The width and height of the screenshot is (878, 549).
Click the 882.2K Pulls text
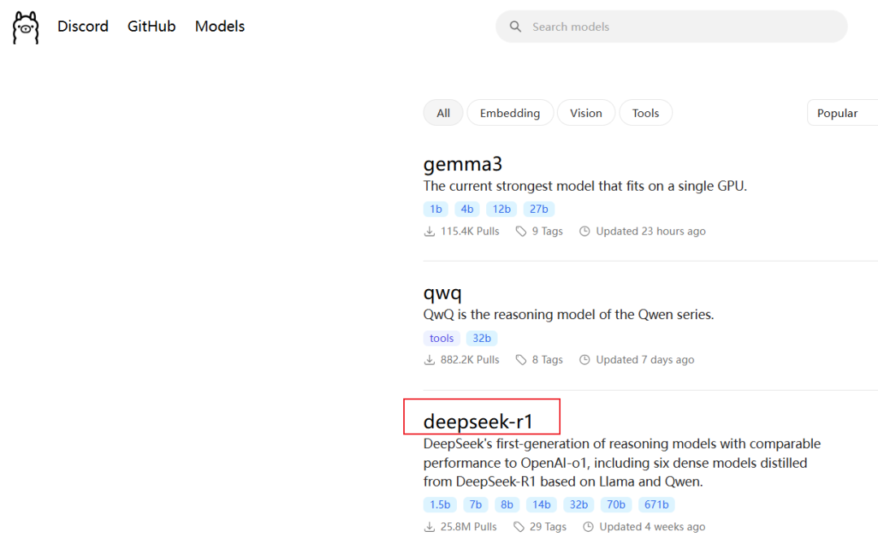(470, 360)
